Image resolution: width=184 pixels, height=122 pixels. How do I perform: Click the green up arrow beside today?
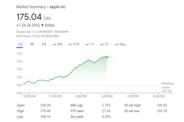point(42,25)
